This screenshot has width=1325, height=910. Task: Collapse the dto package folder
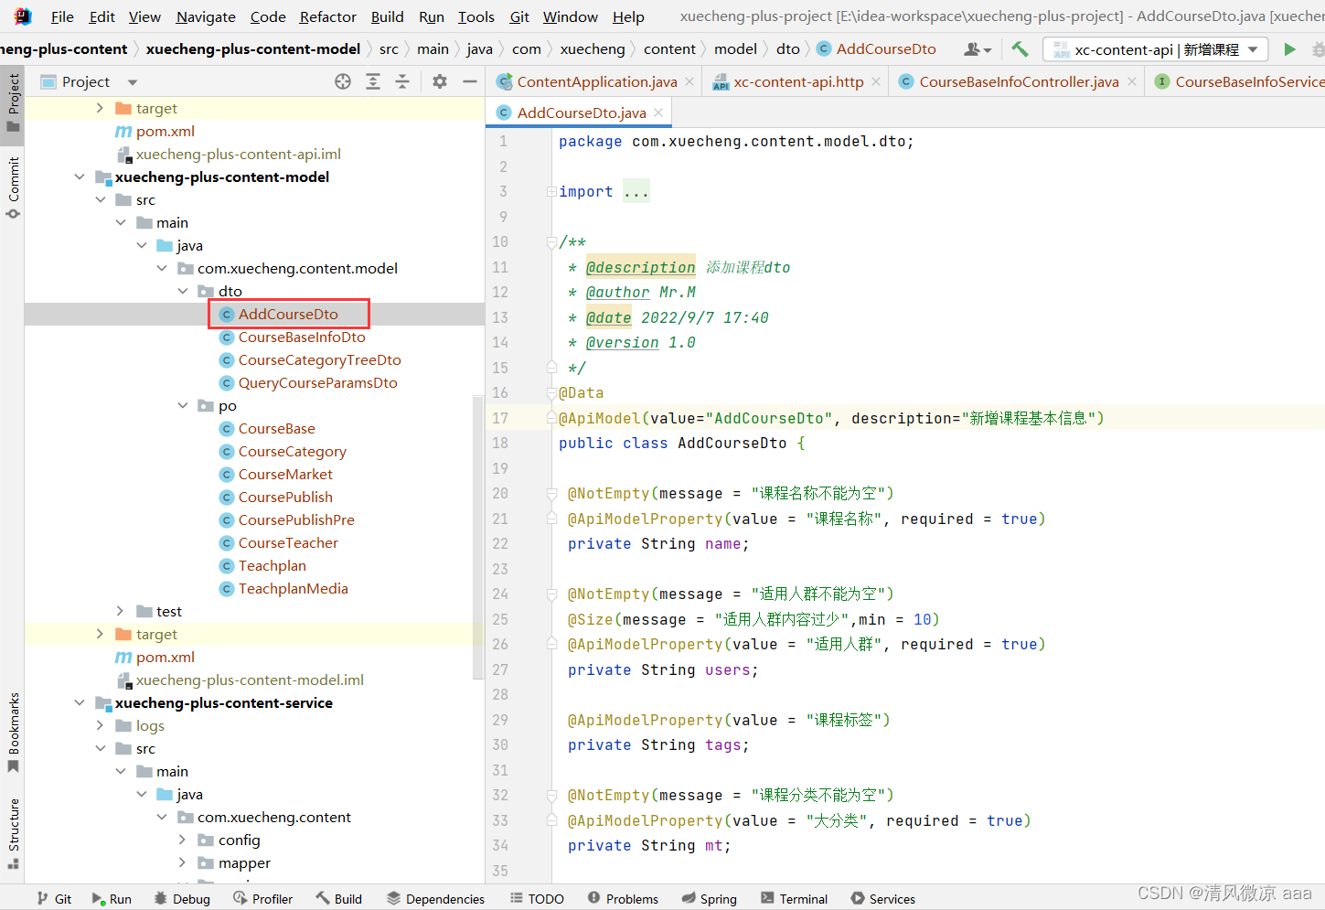[x=183, y=292]
